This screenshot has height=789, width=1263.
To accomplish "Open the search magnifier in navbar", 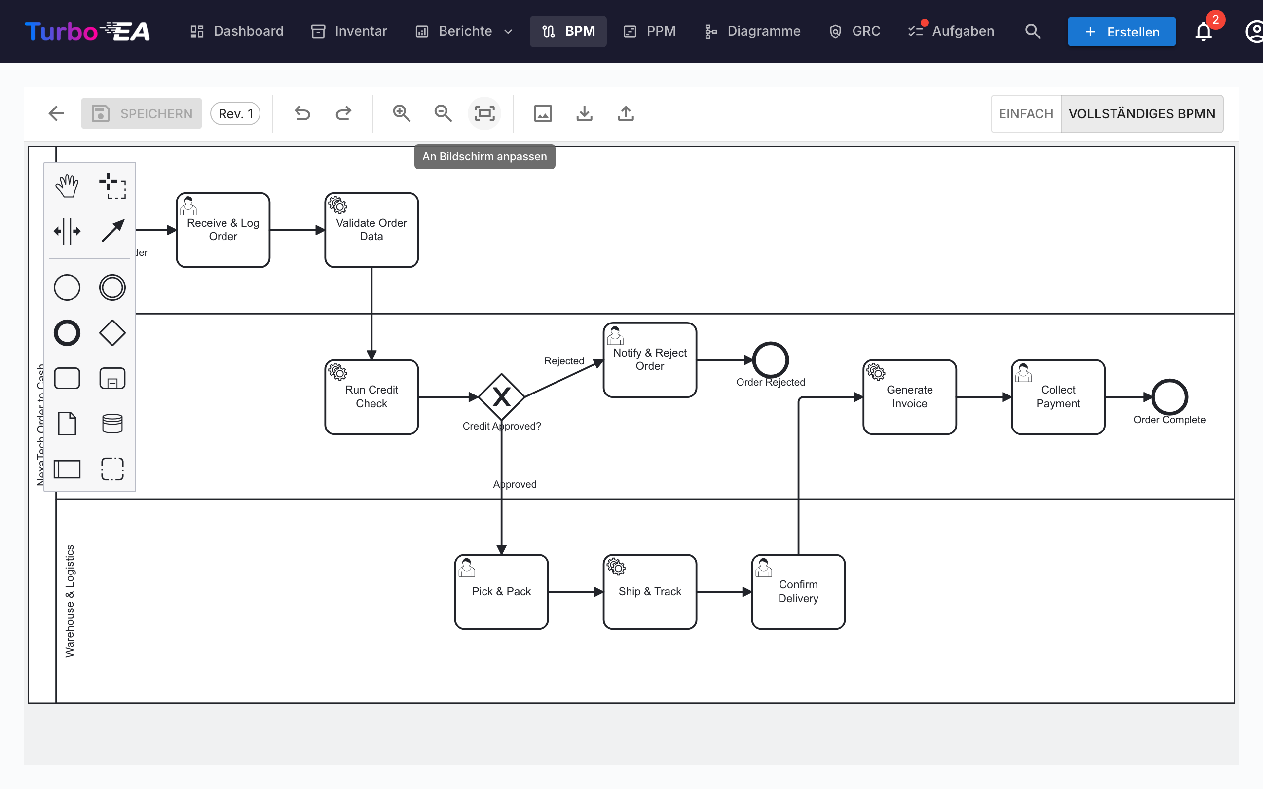I will [1032, 31].
